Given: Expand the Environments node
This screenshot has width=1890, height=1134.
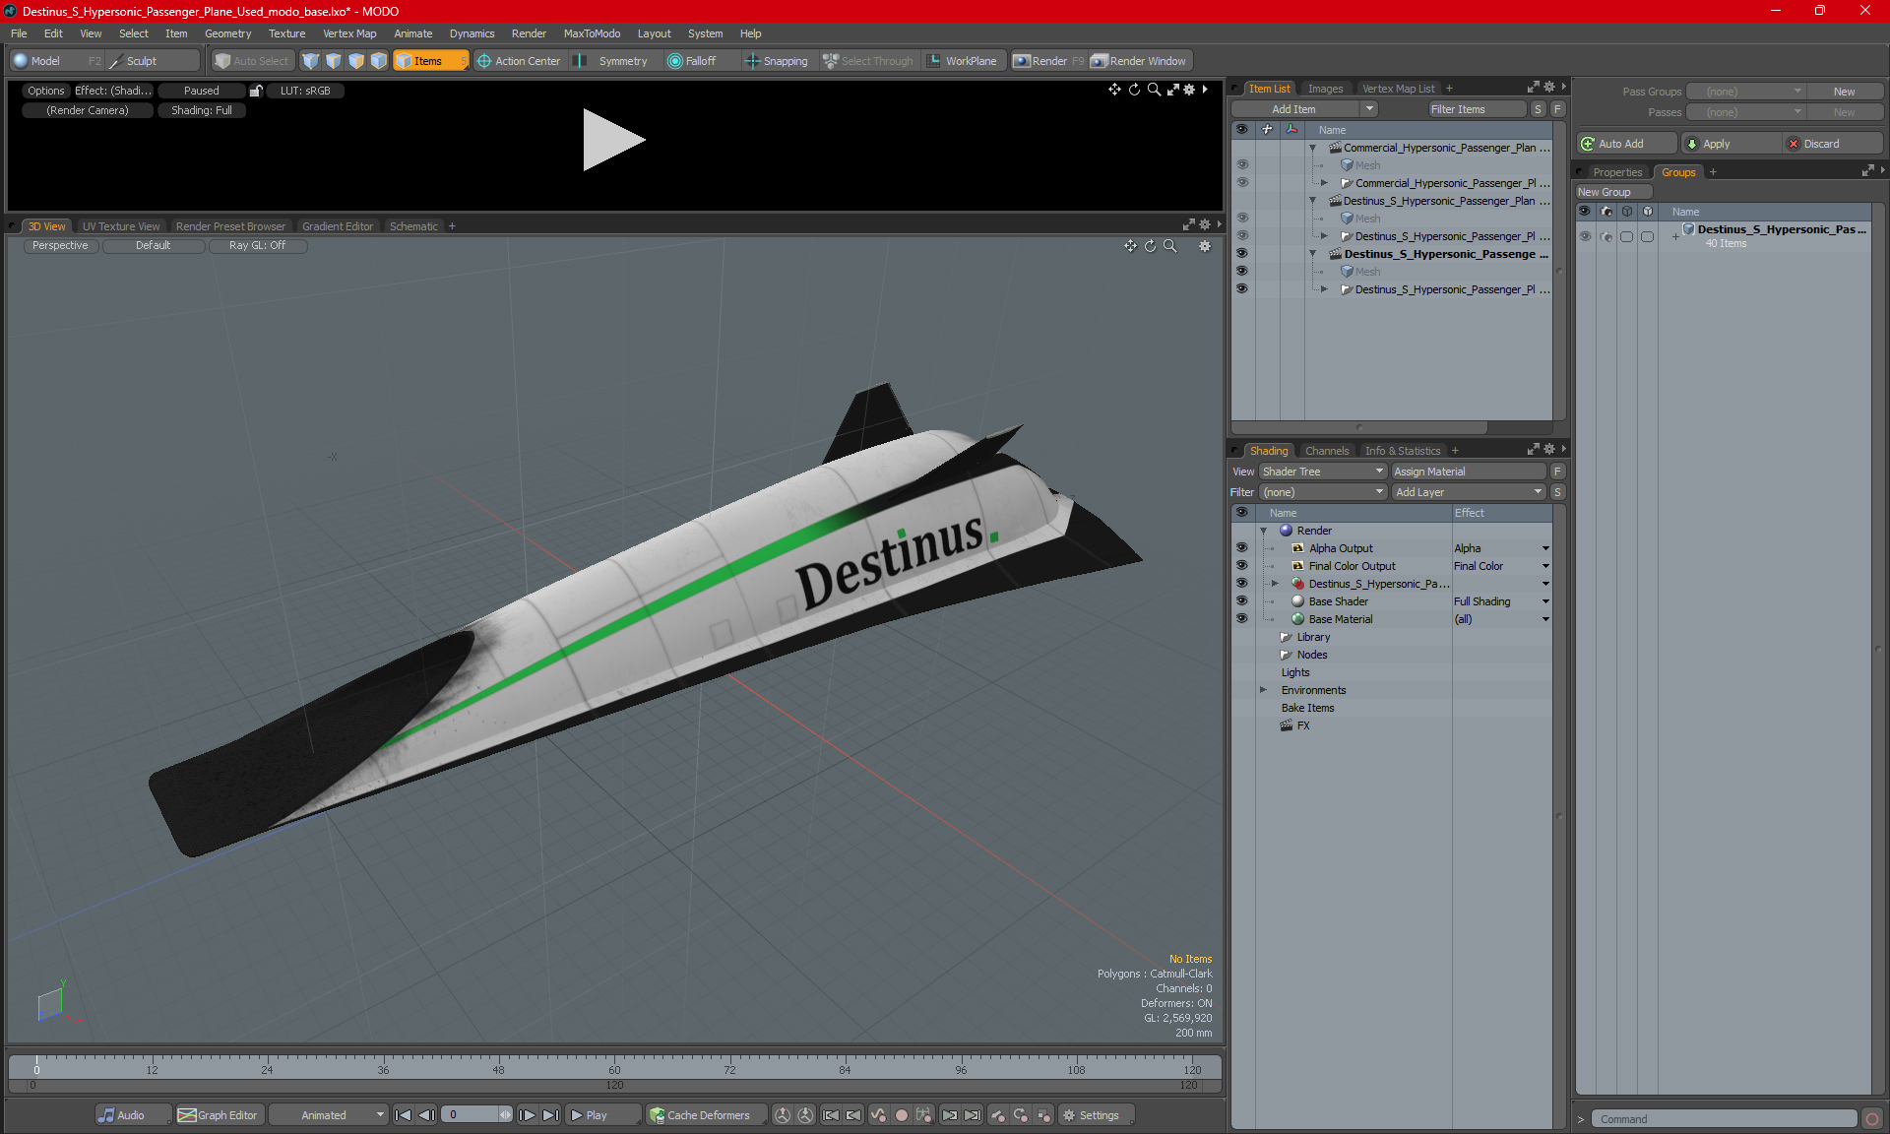Looking at the screenshot, I should (x=1263, y=690).
